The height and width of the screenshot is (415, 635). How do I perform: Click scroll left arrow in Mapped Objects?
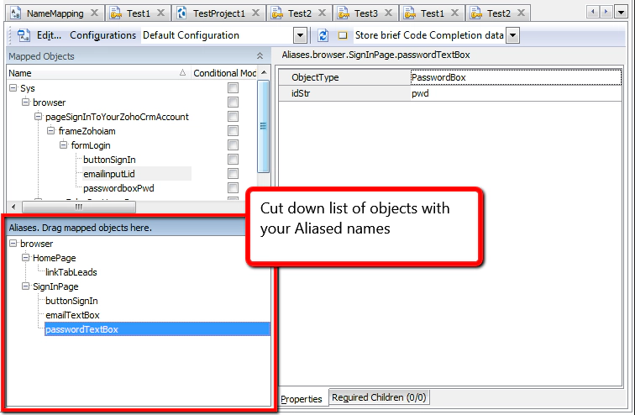13,207
